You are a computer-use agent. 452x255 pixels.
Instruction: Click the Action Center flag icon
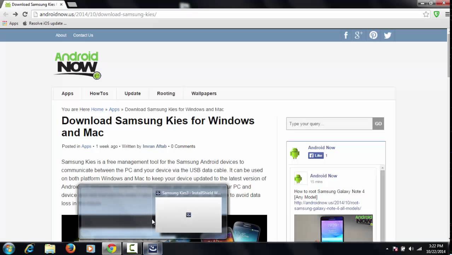[x=395, y=249]
